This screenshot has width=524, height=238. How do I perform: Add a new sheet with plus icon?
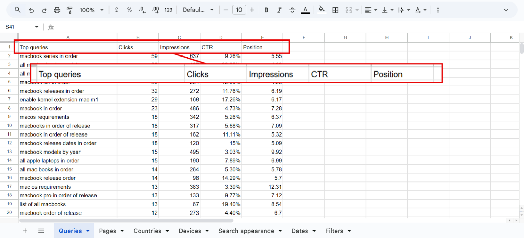[x=25, y=231]
